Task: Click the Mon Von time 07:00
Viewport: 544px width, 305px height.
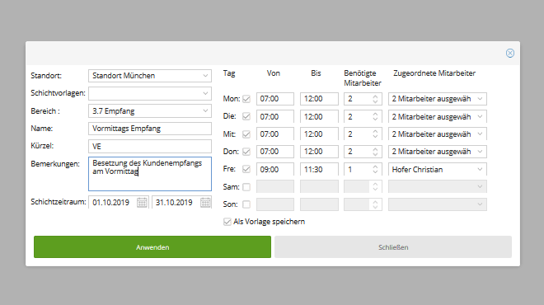Action: 275,99
